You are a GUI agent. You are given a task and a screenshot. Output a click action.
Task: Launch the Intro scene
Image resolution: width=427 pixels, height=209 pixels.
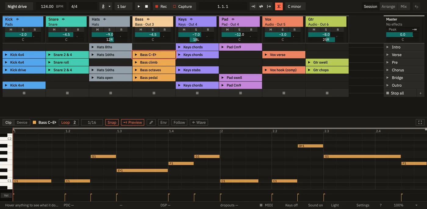click(387, 47)
